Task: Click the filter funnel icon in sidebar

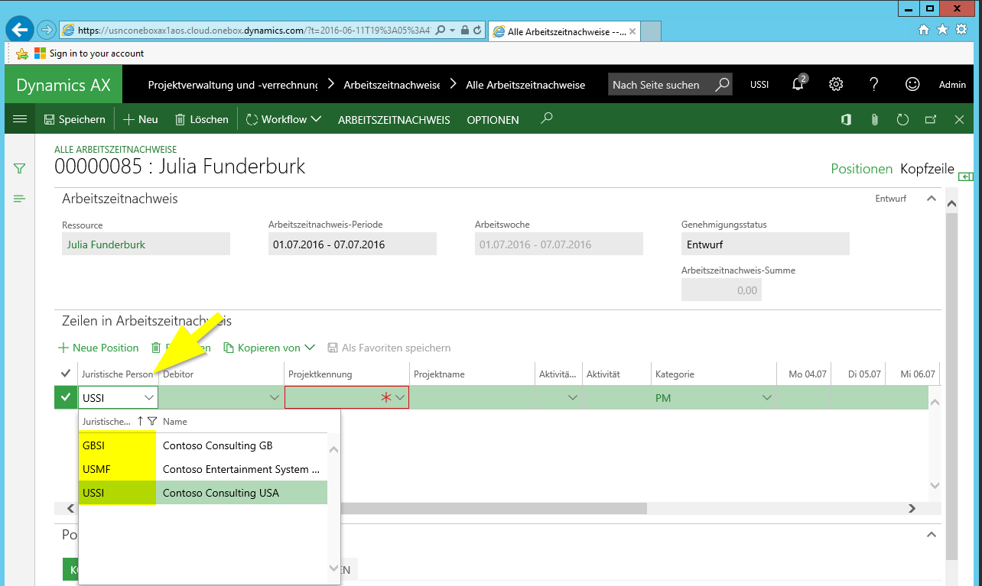Action: pos(20,168)
